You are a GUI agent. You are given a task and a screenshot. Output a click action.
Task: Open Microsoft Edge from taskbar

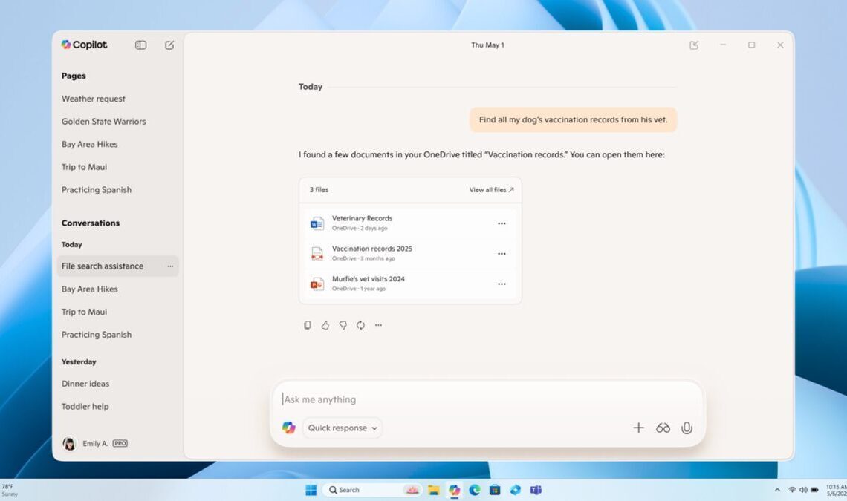point(475,490)
